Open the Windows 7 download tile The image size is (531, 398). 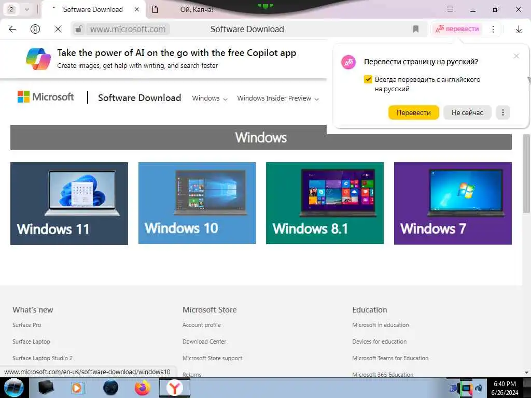[x=453, y=203]
